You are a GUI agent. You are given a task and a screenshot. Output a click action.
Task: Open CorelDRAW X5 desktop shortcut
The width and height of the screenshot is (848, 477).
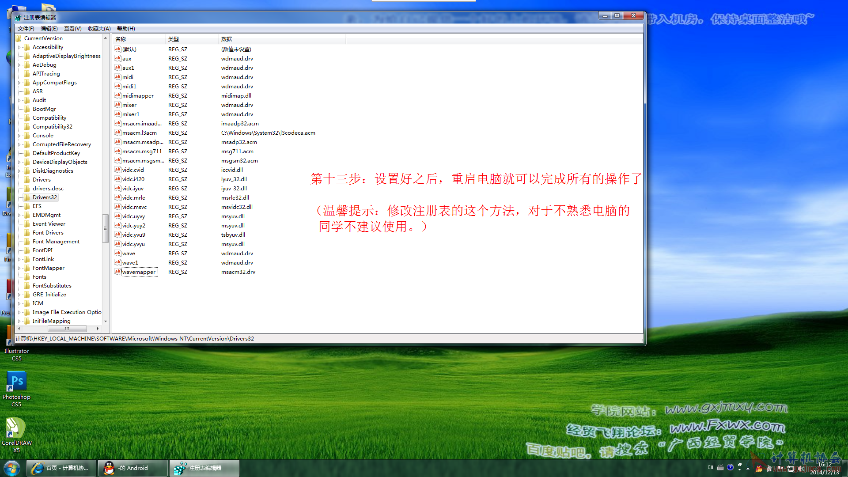click(16, 435)
